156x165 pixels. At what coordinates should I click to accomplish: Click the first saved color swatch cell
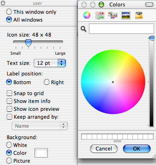click(x=84, y=137)
